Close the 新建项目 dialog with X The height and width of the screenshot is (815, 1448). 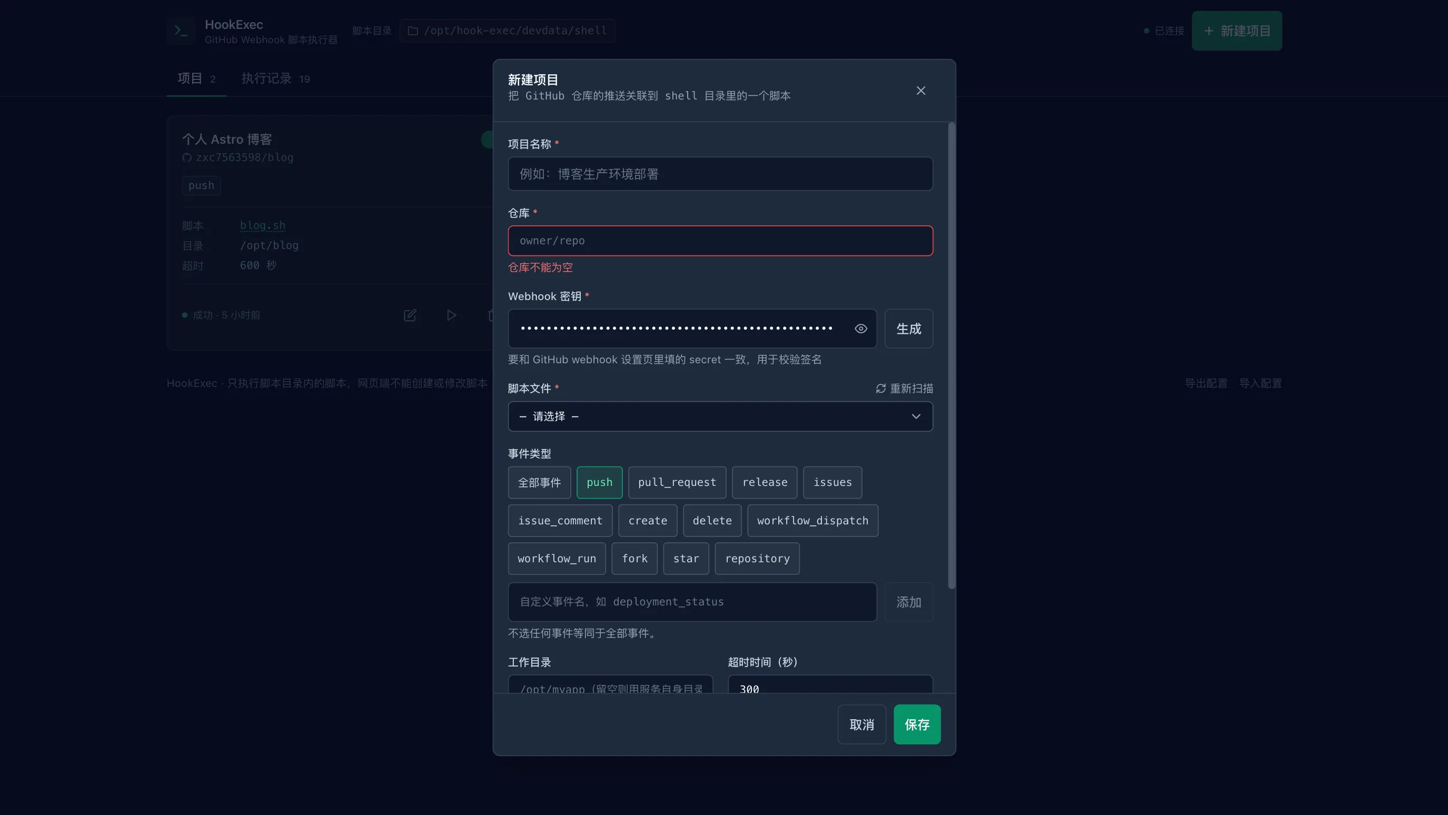click(x=920, y=91)
